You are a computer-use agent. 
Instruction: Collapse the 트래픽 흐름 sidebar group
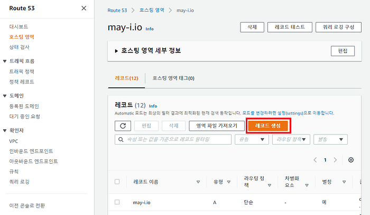pyautogui.click(x=5, y=61)
